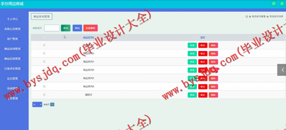This screenshot has height=130, width=286.
Task: Open 订单管理, the last sidebar item
Action: pyautogui.click(x=14, y=98)
